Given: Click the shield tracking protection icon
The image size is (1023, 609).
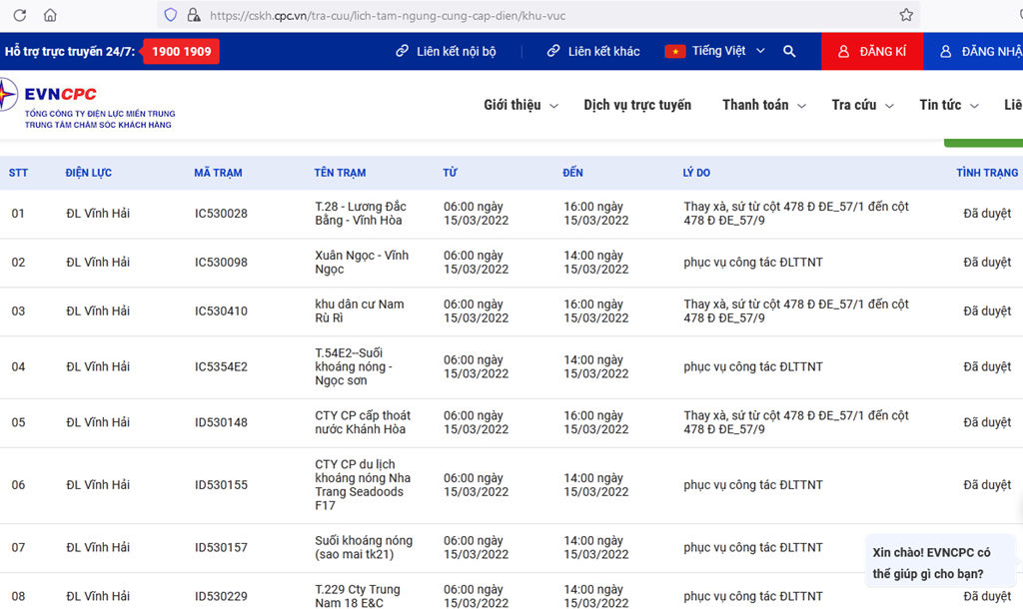Looking at the screenshot, I should [170, 15].
